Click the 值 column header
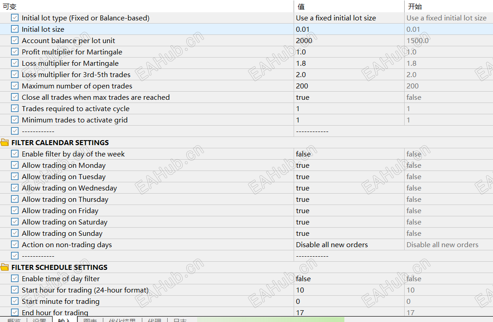493x322 pixels. (x=349, y=6)
